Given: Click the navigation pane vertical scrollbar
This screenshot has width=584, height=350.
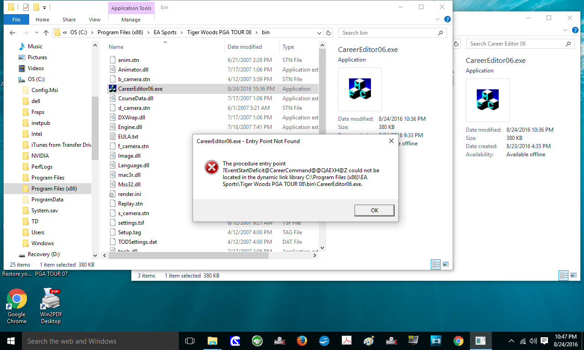Looking at the screenshot, I should (x=95, y=128).
